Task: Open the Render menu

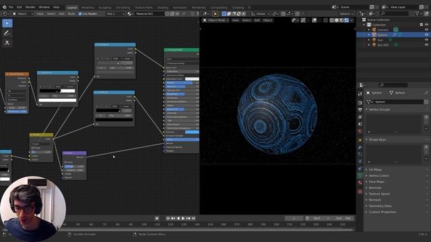Action: [30, 7]
